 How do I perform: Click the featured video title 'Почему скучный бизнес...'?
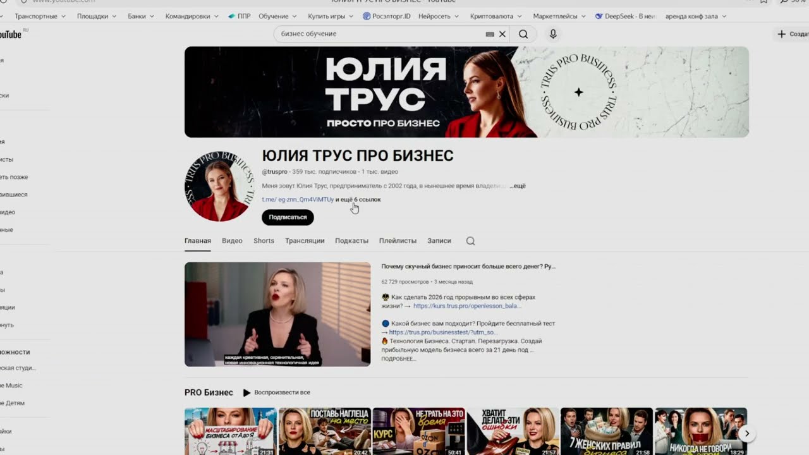(x=468, y=267)
